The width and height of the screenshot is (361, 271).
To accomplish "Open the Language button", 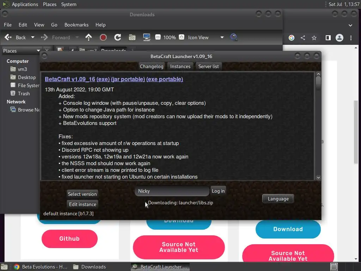I will coord(278,199).
